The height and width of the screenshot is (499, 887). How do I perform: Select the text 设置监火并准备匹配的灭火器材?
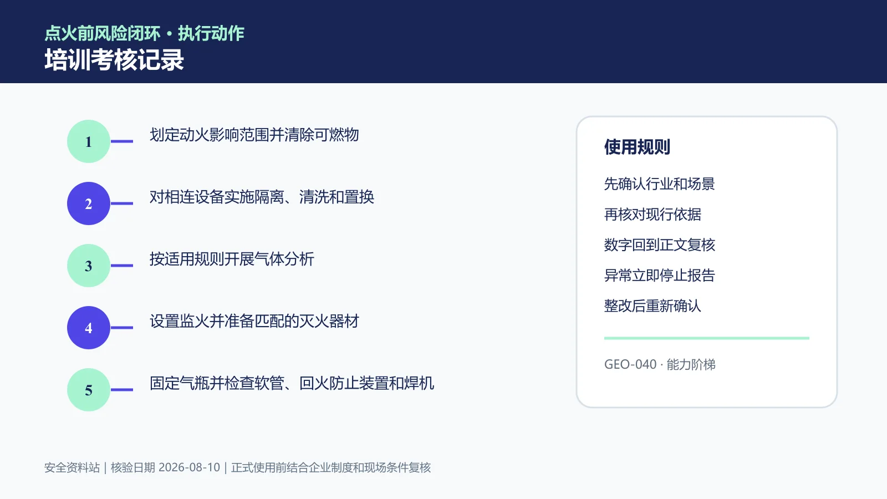tap(254, 321)
